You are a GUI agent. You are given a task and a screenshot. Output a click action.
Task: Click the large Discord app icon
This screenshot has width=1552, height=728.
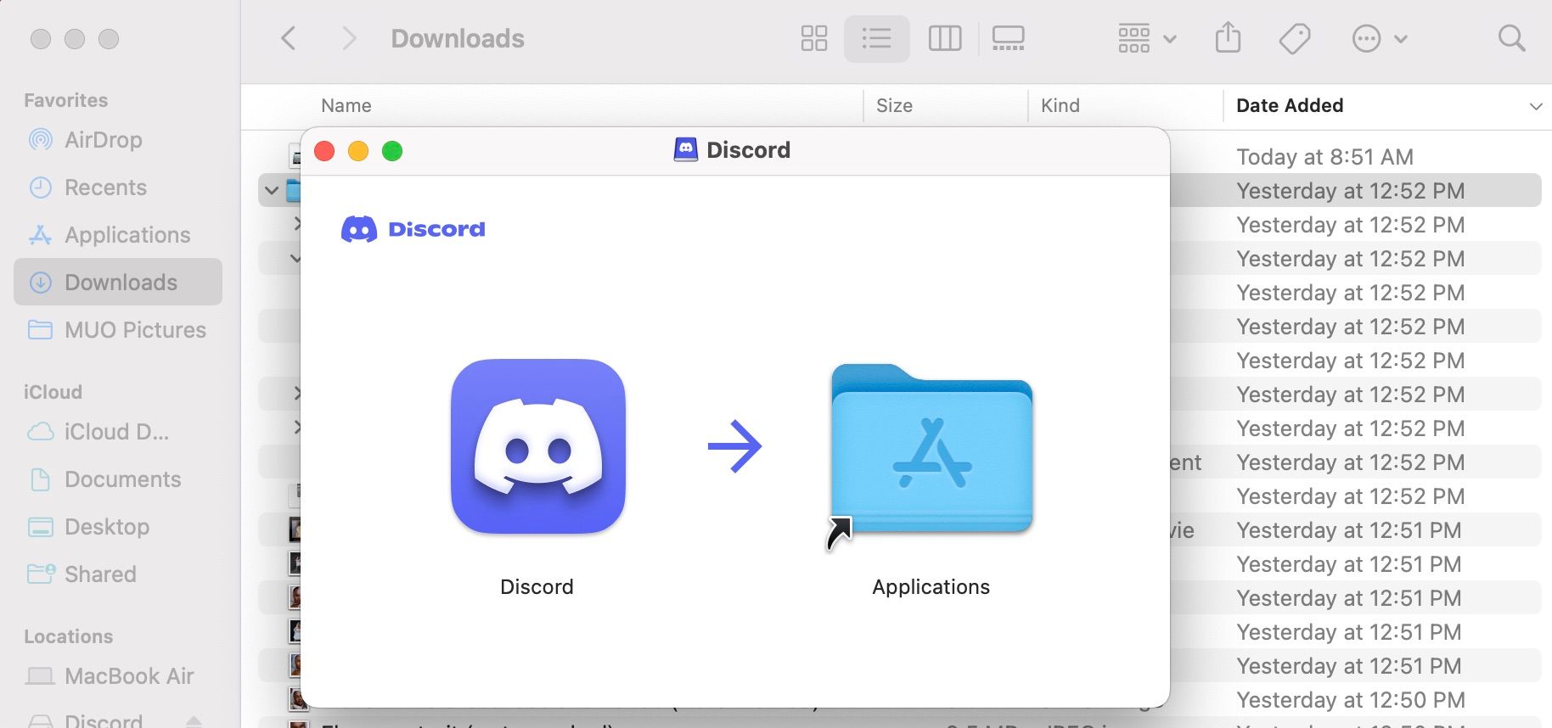538,446
